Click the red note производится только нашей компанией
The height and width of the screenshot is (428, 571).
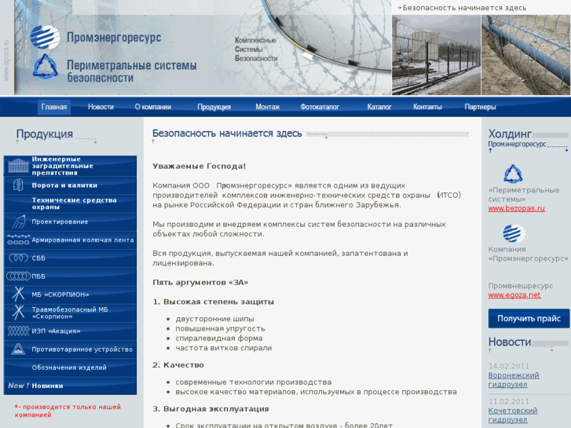[68, 411]
